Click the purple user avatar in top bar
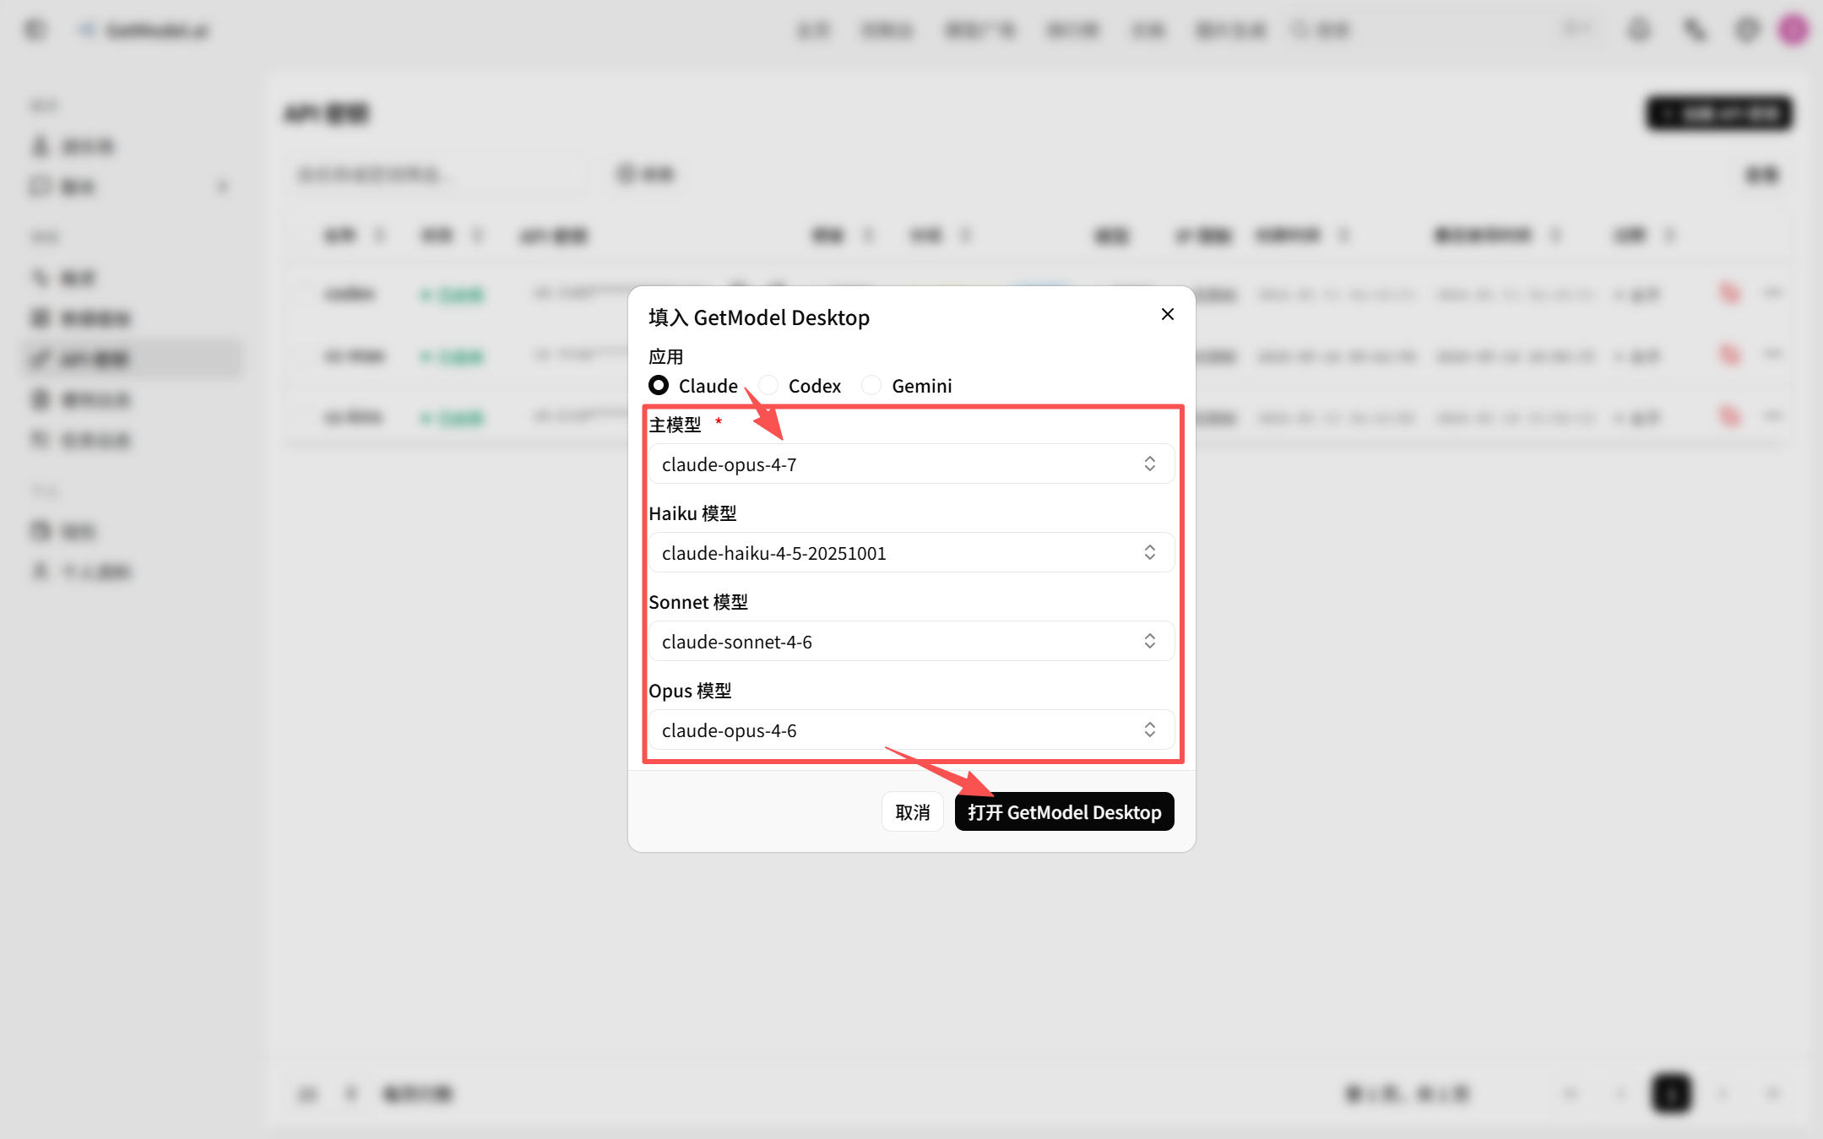Image resolution: width=1823 pixels, height=1139 pixels. pos(1793,30)
